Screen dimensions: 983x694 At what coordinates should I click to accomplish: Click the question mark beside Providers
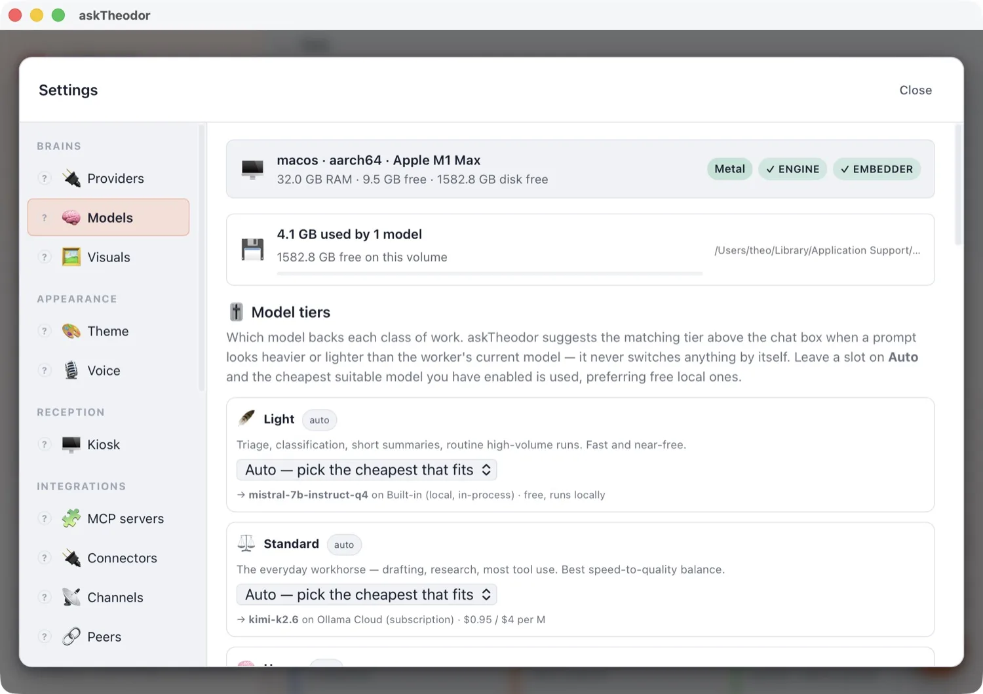click(x=45, y=178)
